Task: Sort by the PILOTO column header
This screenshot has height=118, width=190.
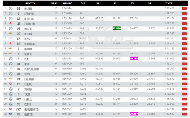Action: tap(30, 3)
